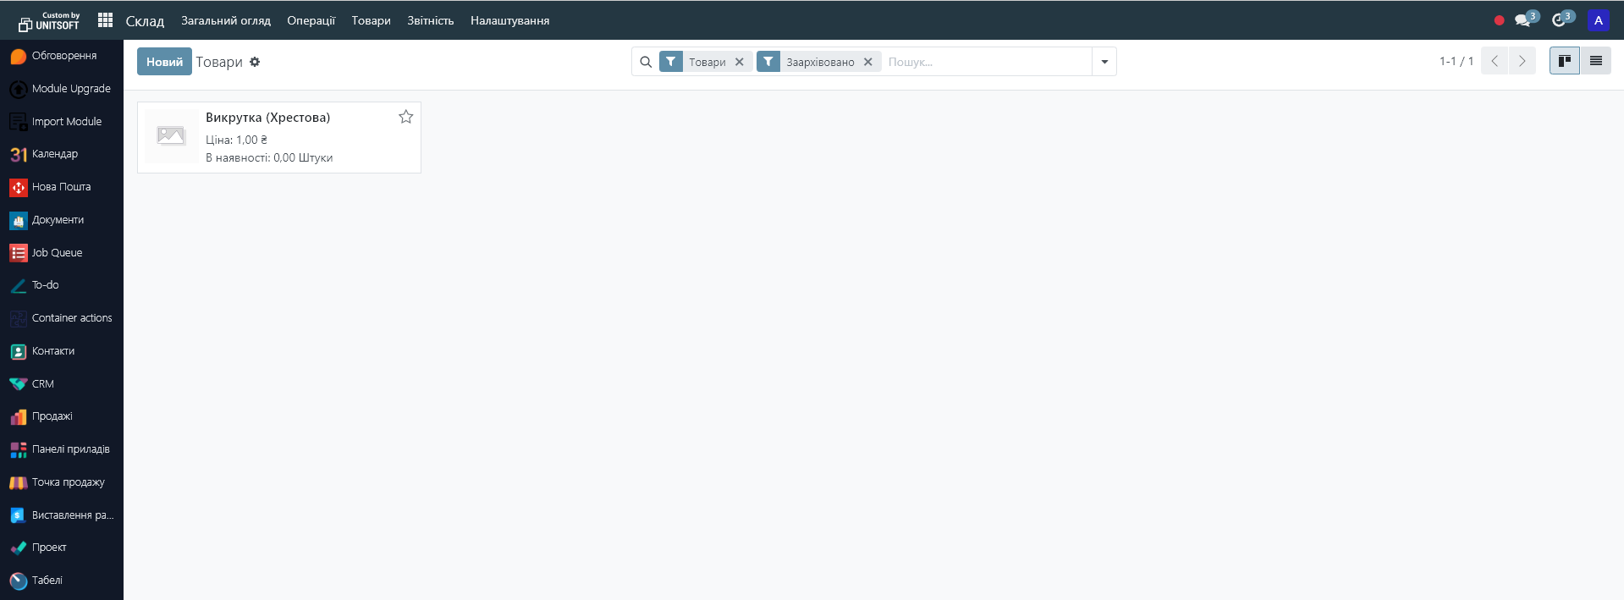Remove the Заархівовано filter
The height and width of the screenshot is (600, 1624).
pyautogui.click(x=867, y=62)
